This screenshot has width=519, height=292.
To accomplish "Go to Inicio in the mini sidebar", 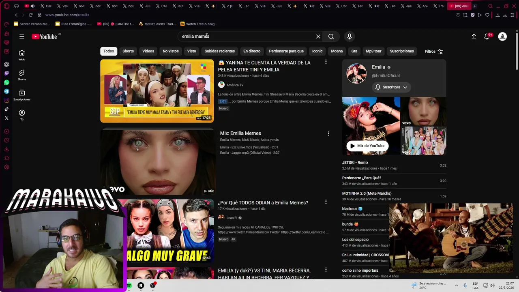I will click(x=22, y=55).
